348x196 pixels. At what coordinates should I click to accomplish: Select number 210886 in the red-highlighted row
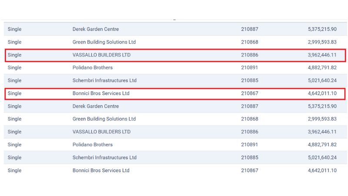[249, 55]
